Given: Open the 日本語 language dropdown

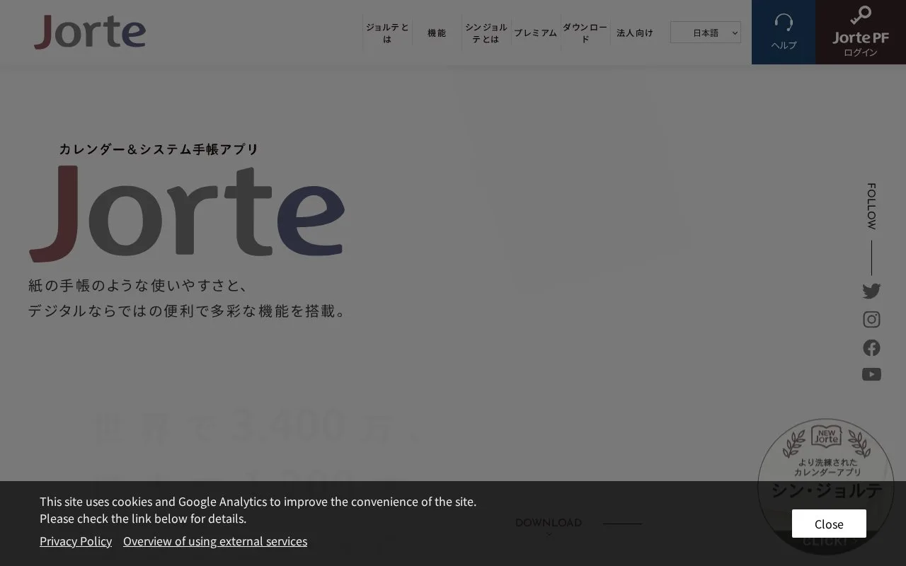Looking at the screenshot, I should (706, 33).
